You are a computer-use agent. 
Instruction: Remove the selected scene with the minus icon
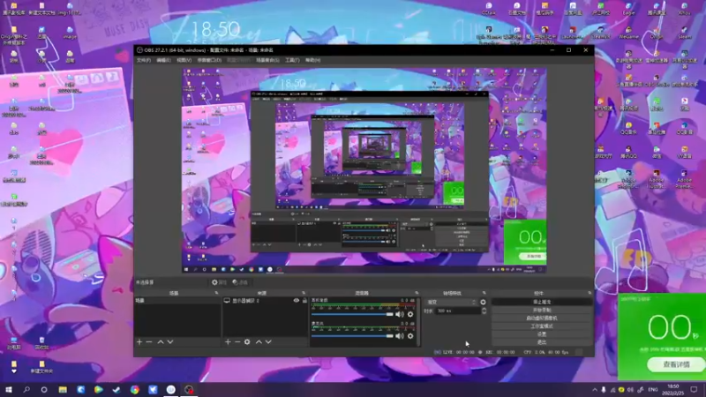pos(149,342)
